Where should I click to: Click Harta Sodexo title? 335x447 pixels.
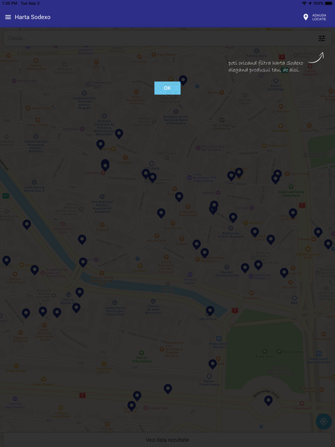coord(32,17)
